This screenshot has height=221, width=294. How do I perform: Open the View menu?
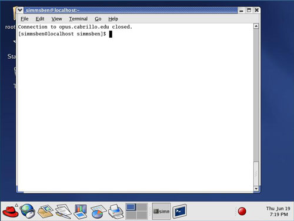coord(56,19)
